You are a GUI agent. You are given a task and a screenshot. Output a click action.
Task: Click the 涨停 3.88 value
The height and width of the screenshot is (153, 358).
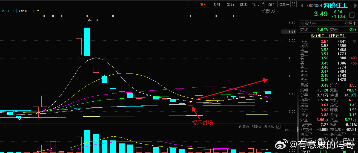[x=324, y=115]
